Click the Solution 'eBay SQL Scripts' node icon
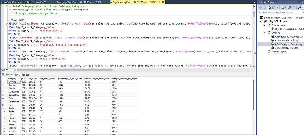Viewport: 304px width, 135px height. tap(262, 18)
